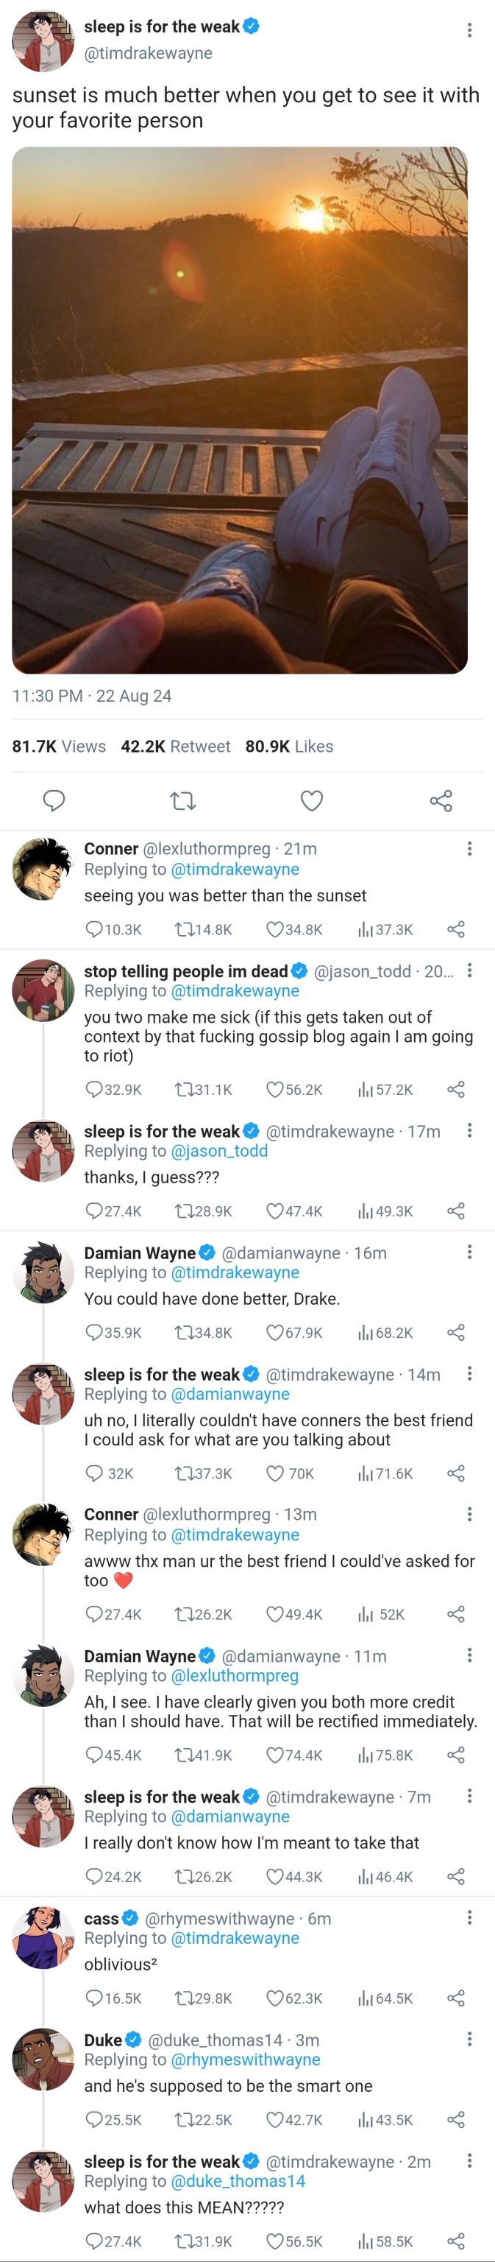Open the @rhymeswithwayne mention link
495x2262 pixels.
[246, 2060]
